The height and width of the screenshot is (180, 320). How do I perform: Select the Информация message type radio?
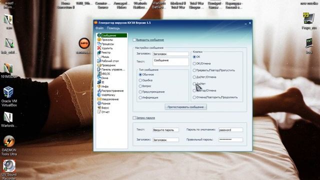pyautogui.click(x=140, y=97)
